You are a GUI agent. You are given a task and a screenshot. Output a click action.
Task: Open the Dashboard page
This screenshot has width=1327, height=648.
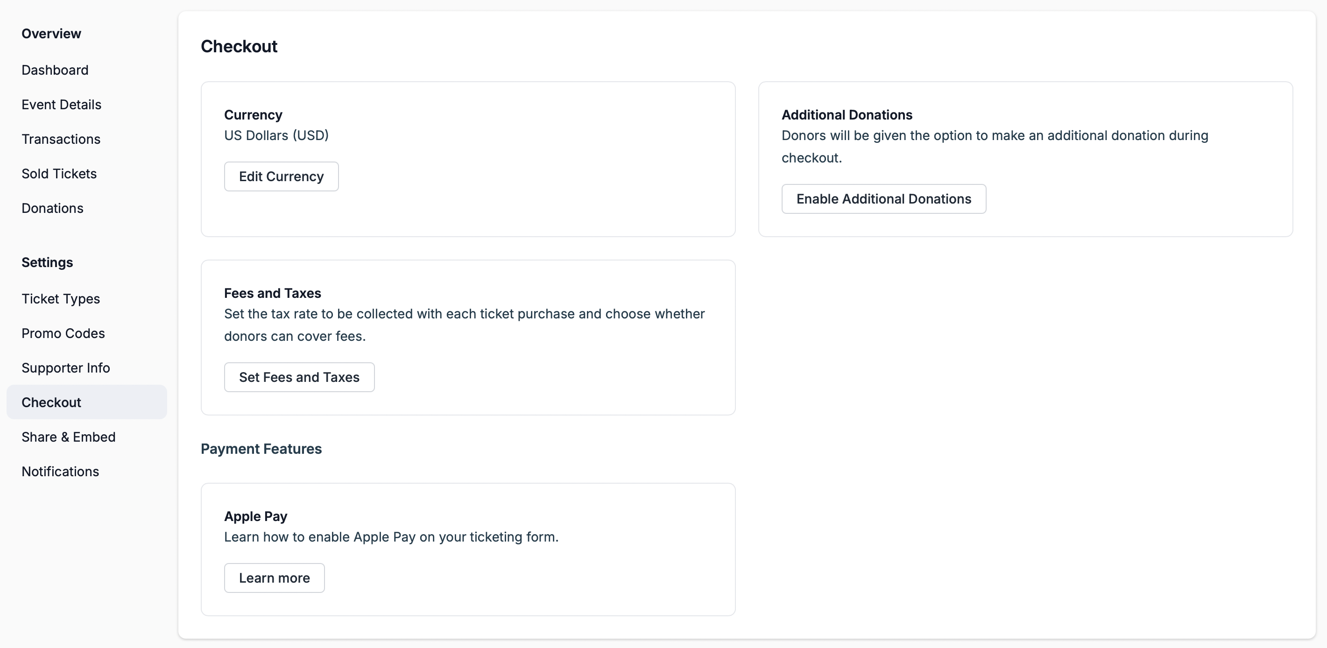55,70
